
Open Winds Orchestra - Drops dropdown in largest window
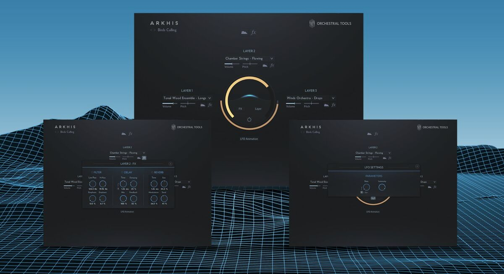(333, 98)
